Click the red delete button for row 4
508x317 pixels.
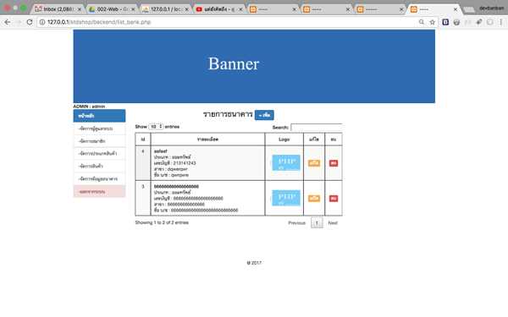[334, 163]
